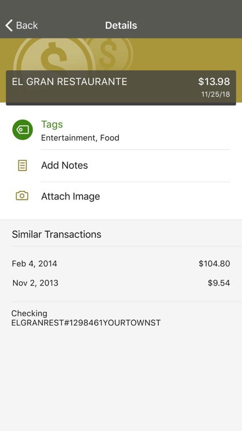Tap the green Tags icon
The width and height of the screenshot is (242, 431).
(22, 130)
